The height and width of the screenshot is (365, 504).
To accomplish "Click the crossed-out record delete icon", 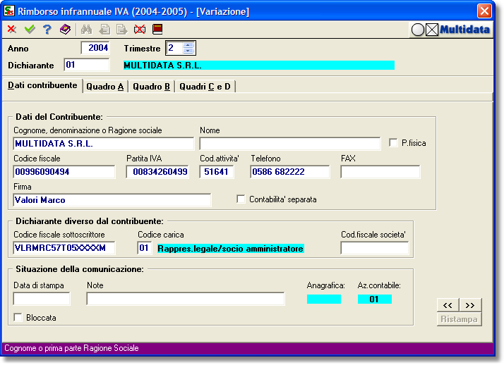I will [x=140, y=29].
